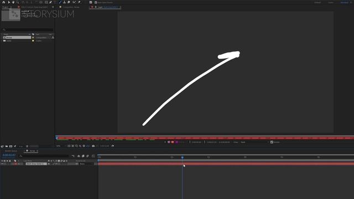This screenshot has height=199, width=354.
Task: Switch to the Render Queue tab
Action: click(x=11, y=151)
